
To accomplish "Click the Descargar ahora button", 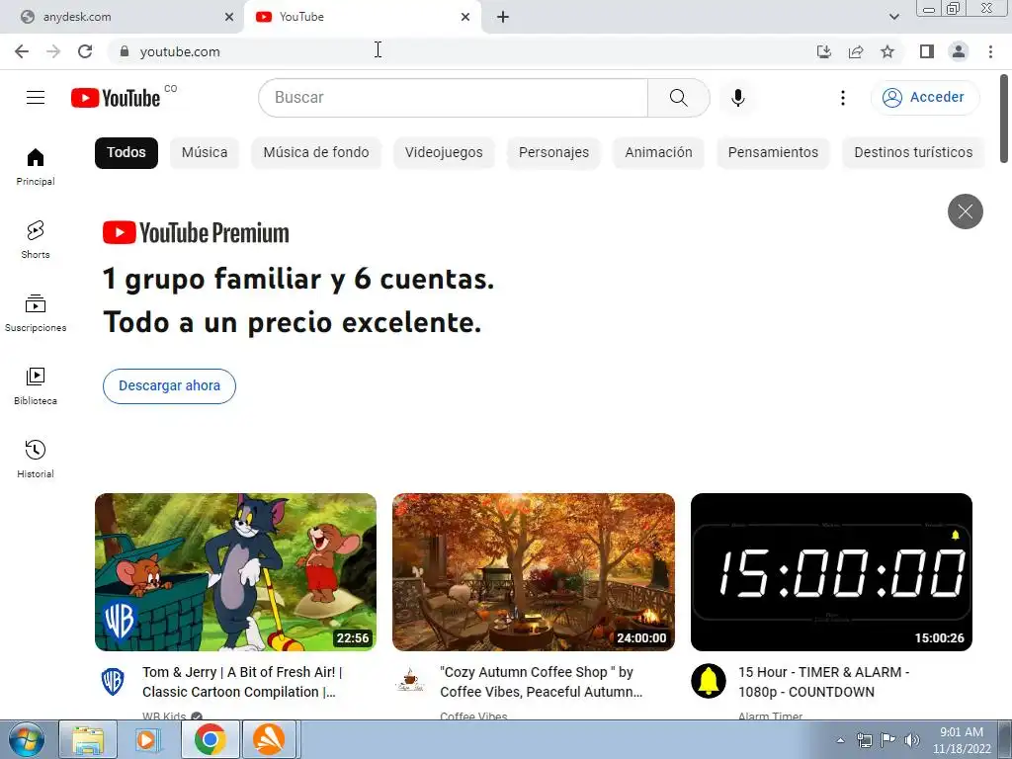I will click(169, 386).
